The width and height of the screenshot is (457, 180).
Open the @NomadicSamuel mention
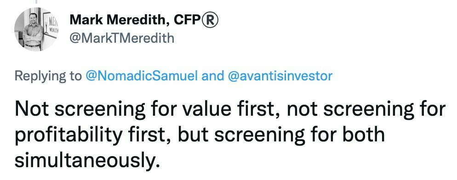point(142,76)
